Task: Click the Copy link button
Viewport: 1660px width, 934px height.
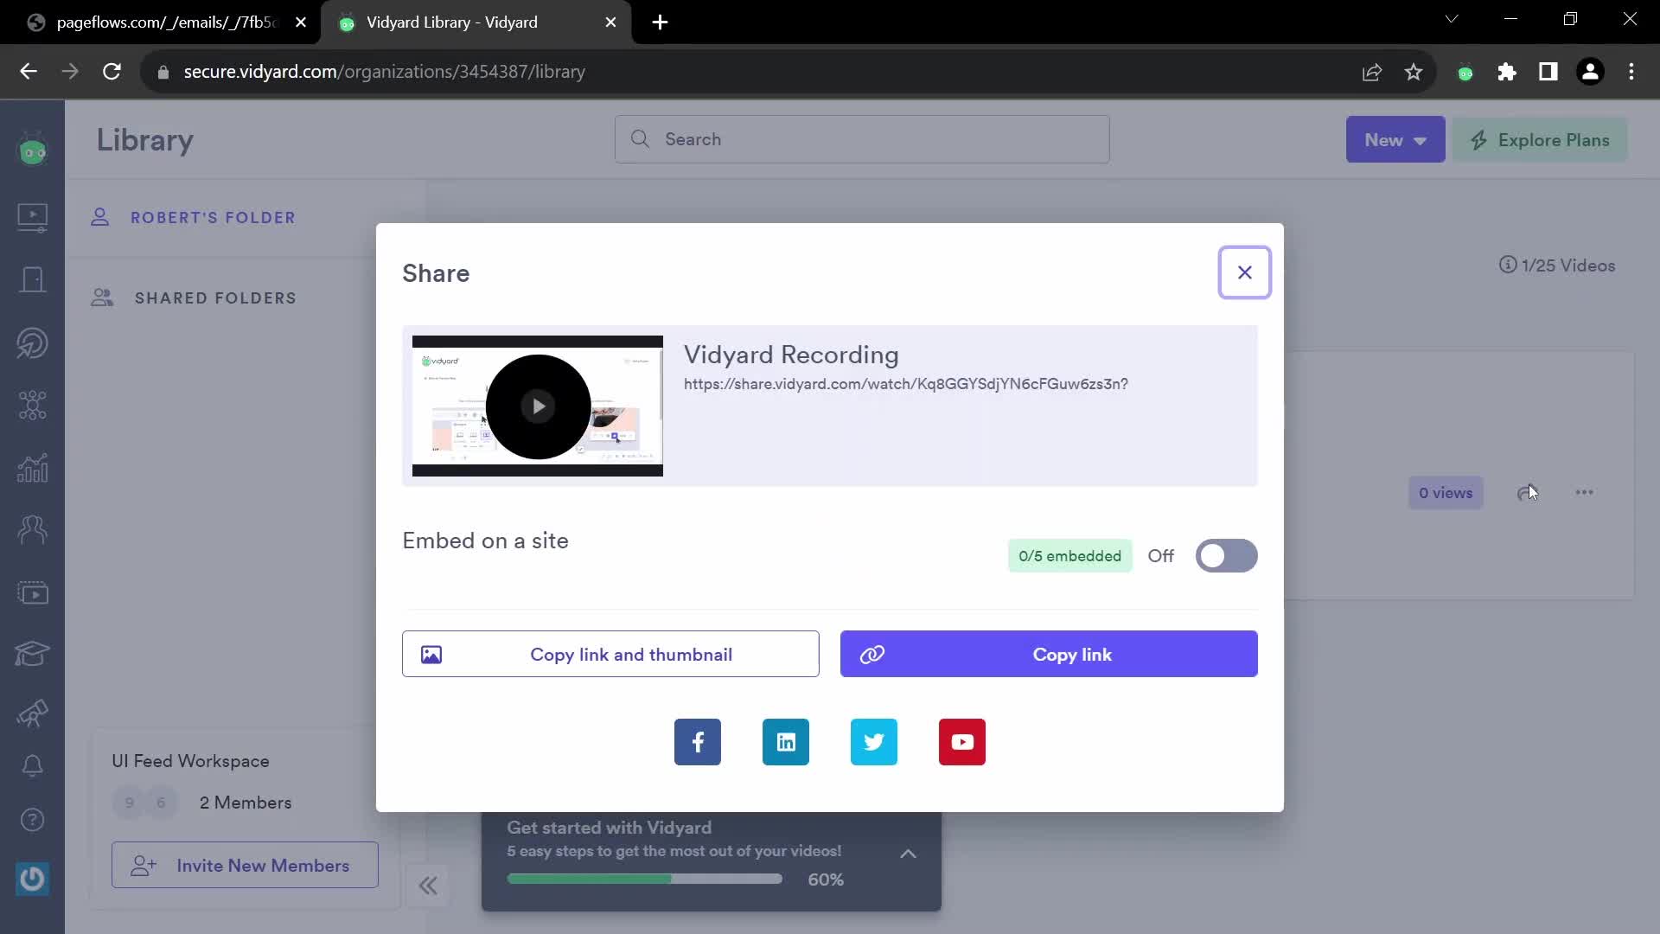Action: 1049,654
